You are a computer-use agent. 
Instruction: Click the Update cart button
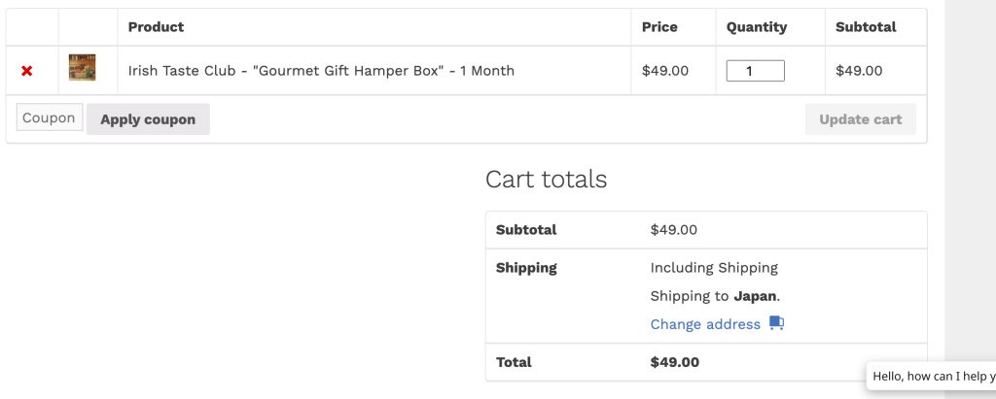pyautogui.click(x=860, y=119)
